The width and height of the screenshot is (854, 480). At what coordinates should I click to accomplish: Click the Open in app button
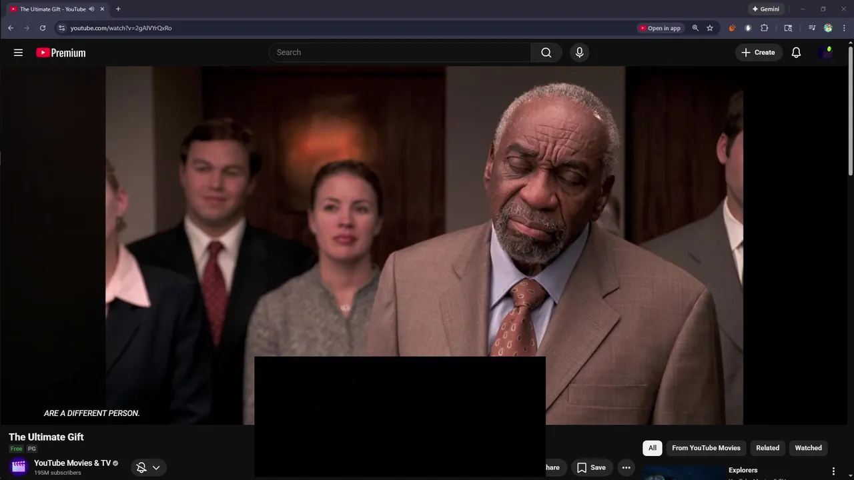660,28
